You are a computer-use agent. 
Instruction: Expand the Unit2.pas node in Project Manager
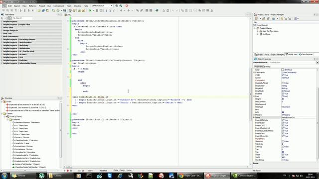tap(258, 34)
